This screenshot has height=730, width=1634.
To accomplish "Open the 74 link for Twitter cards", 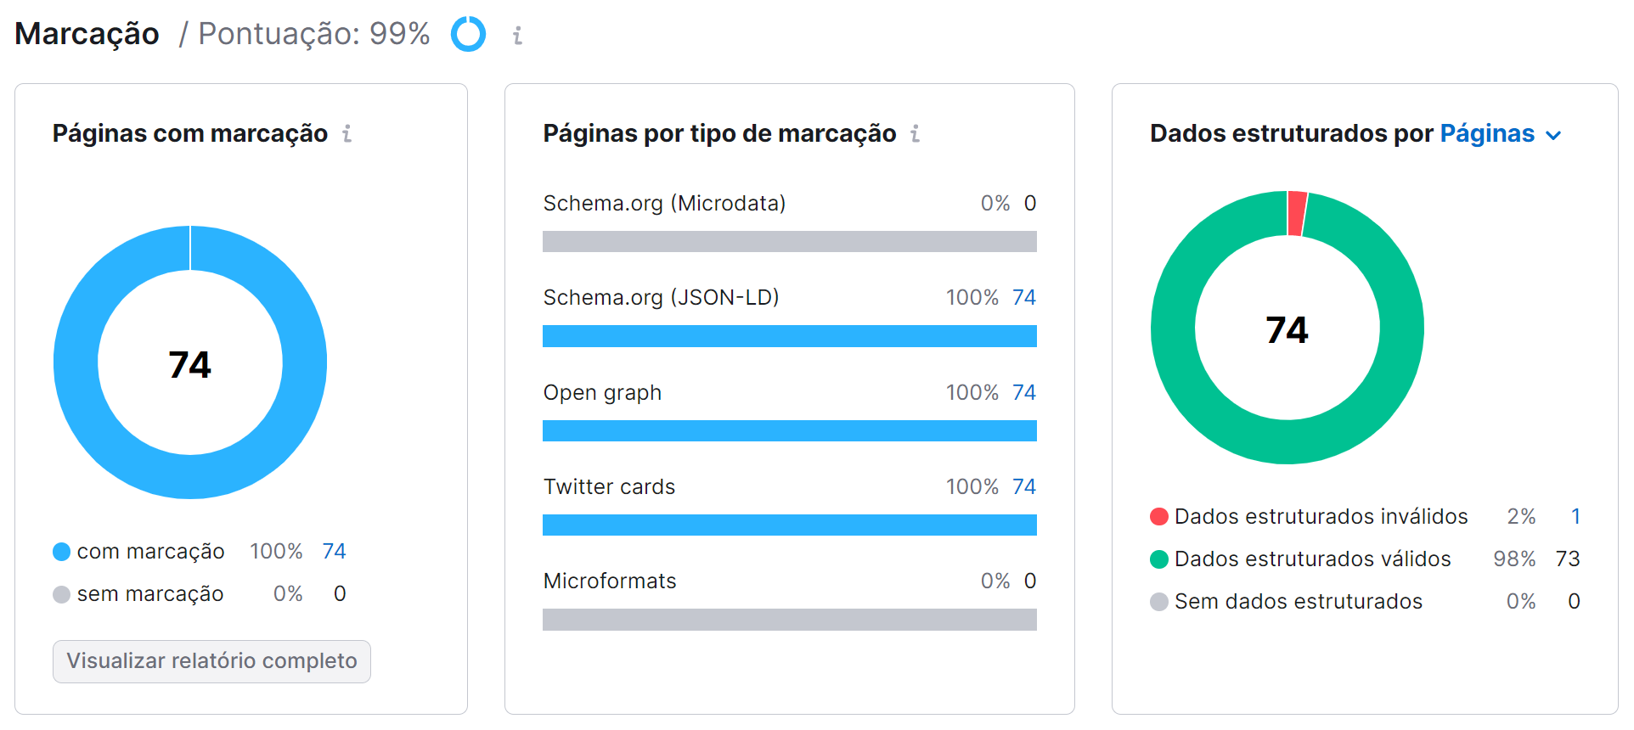I will click(1023, 486).
